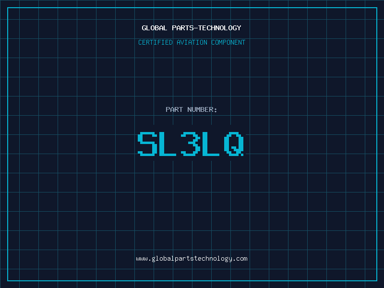
Task: Click the PART NUMBER: label
Action: [192, 109]
